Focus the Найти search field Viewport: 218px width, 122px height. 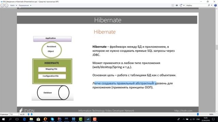pyautogui.click(x=197, y=5)
